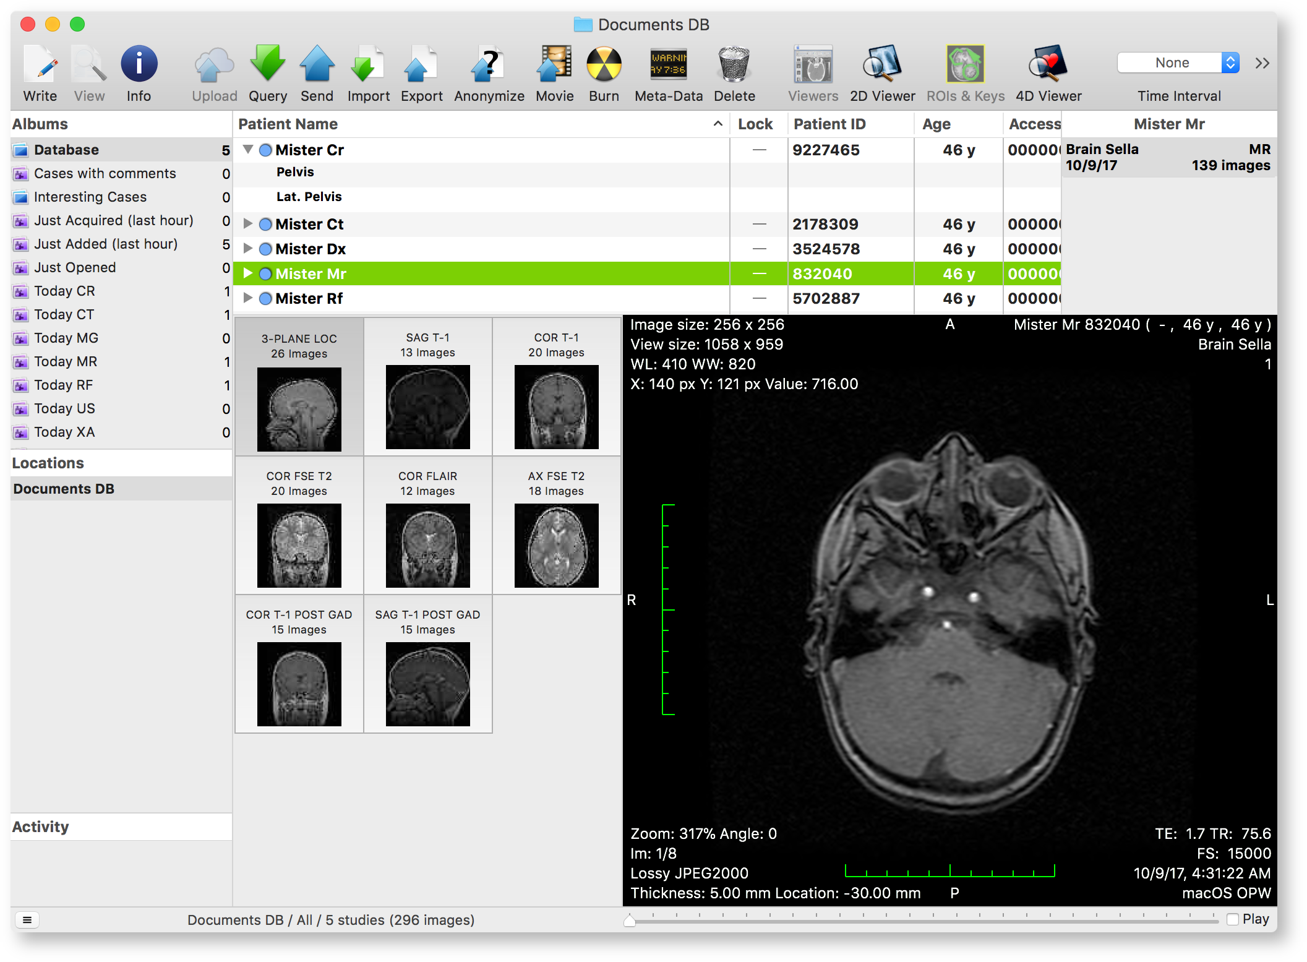Expand the Mister Rf study row
The height and width of the screenshot is (962, 1307).
[x=248, y=298]
